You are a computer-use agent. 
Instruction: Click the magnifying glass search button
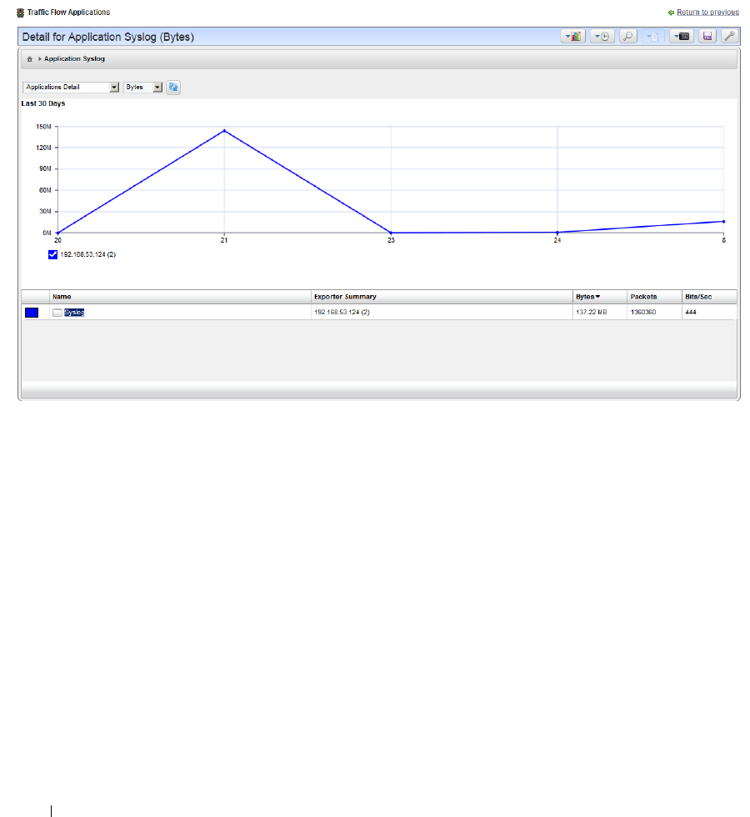point(628,37)
